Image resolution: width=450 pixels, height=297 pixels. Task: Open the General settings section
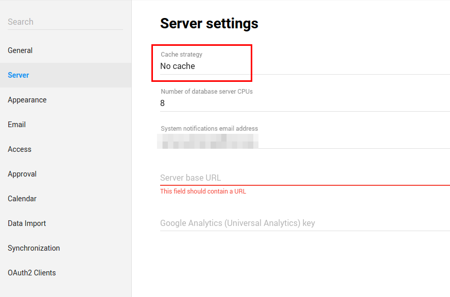coord(20,50)
